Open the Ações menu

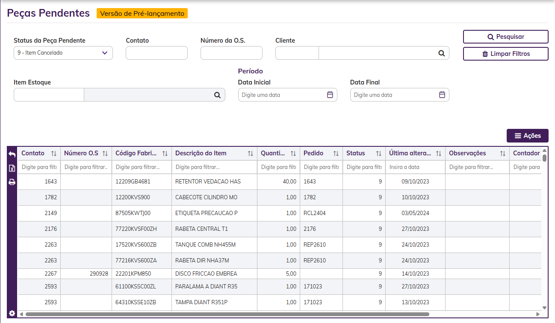[x=527, y=136]
